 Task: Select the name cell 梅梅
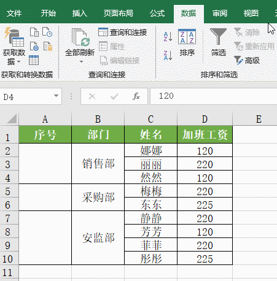click(x=151, y=191)
